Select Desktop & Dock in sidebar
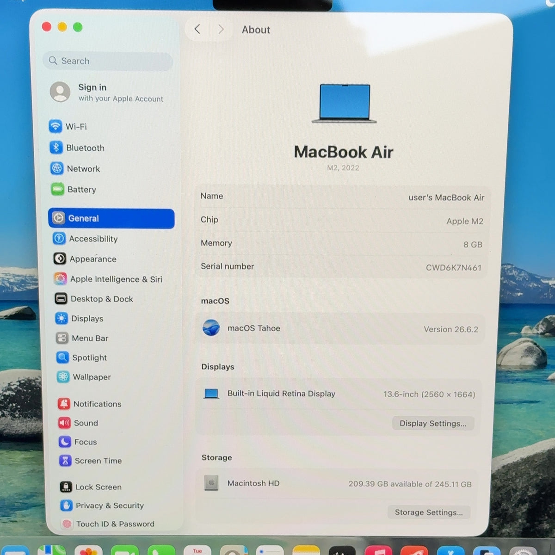Viewport: 555px width, 555px height. tap(94, 299)
